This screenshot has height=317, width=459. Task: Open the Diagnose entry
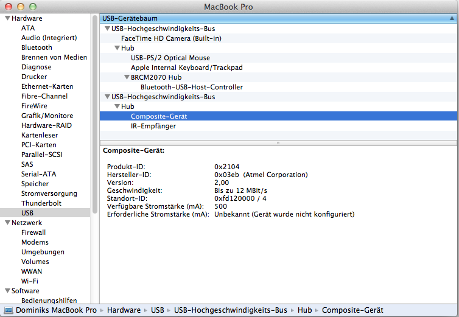pyautogui.click(x=37, y=67)
